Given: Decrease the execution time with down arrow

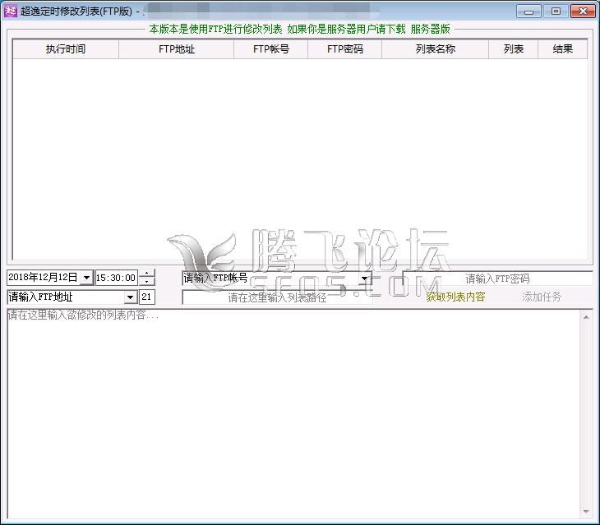Looking at the screenshot, I should (146, 283).
